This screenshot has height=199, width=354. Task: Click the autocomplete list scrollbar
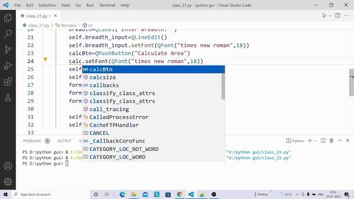click(x=223, y=86)
